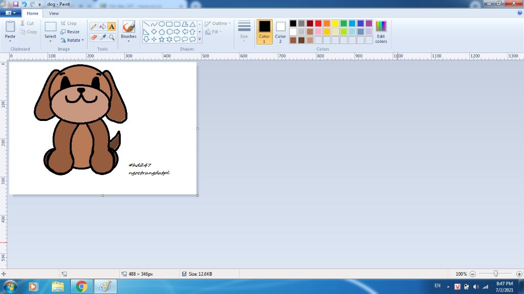Image resolution: width=524 pixels, height=294 pixels.
Task: Select the Five-point star shape
Action: tap(162, 39)
